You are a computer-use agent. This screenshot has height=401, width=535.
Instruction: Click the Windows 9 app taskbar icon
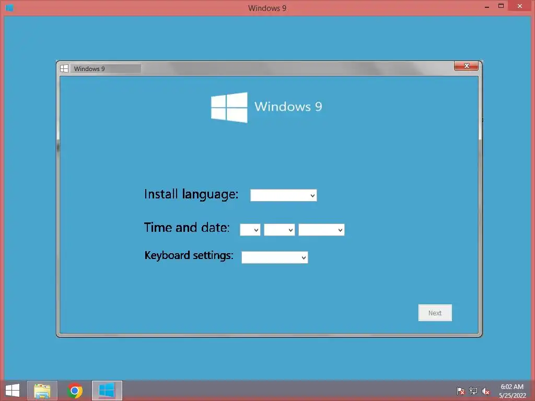coord(107,391)
